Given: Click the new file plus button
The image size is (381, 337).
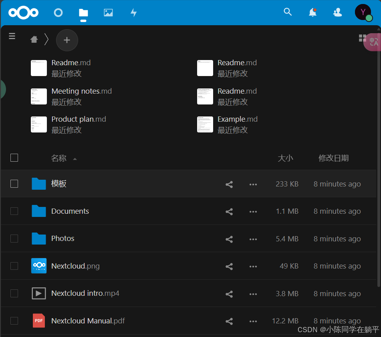Looking at the screenshot, I should (67, 40).
